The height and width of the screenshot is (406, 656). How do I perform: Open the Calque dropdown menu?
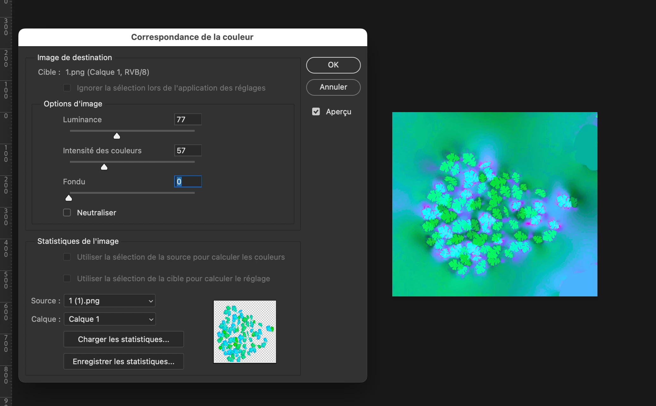[110, 319]
